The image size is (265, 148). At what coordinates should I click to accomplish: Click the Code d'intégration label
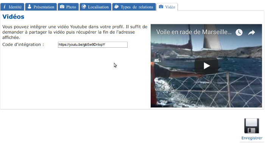[x=23, y=44]
